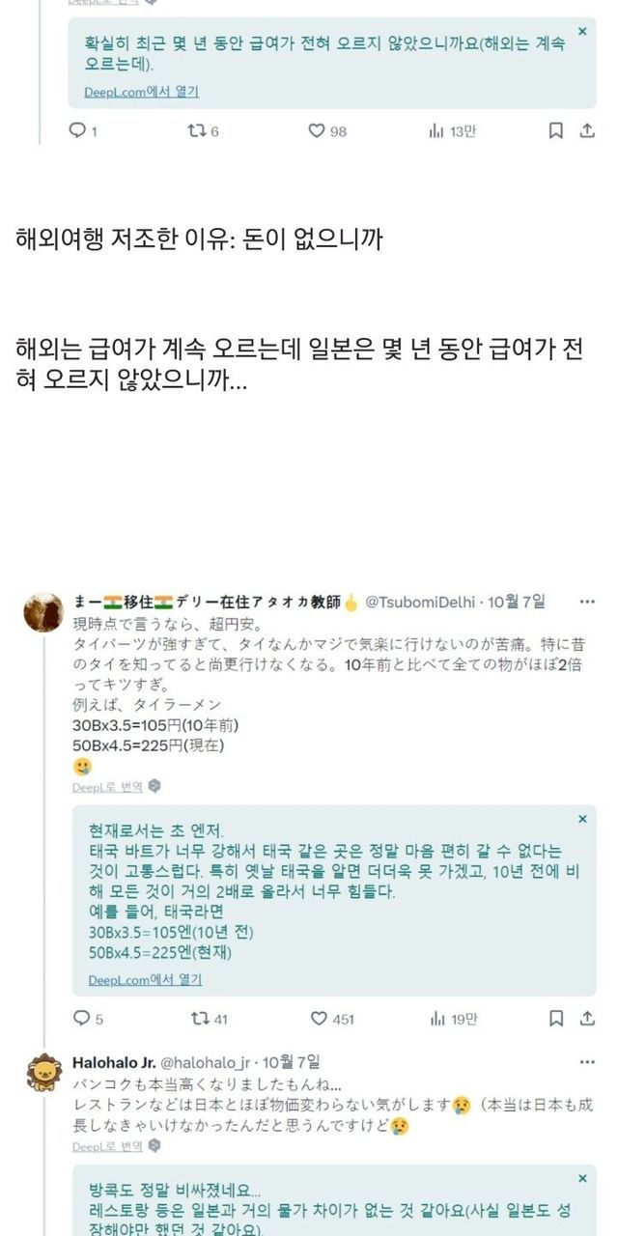
Task: Share the TsubomiDelhi tweet
Action: point(587,1018)
